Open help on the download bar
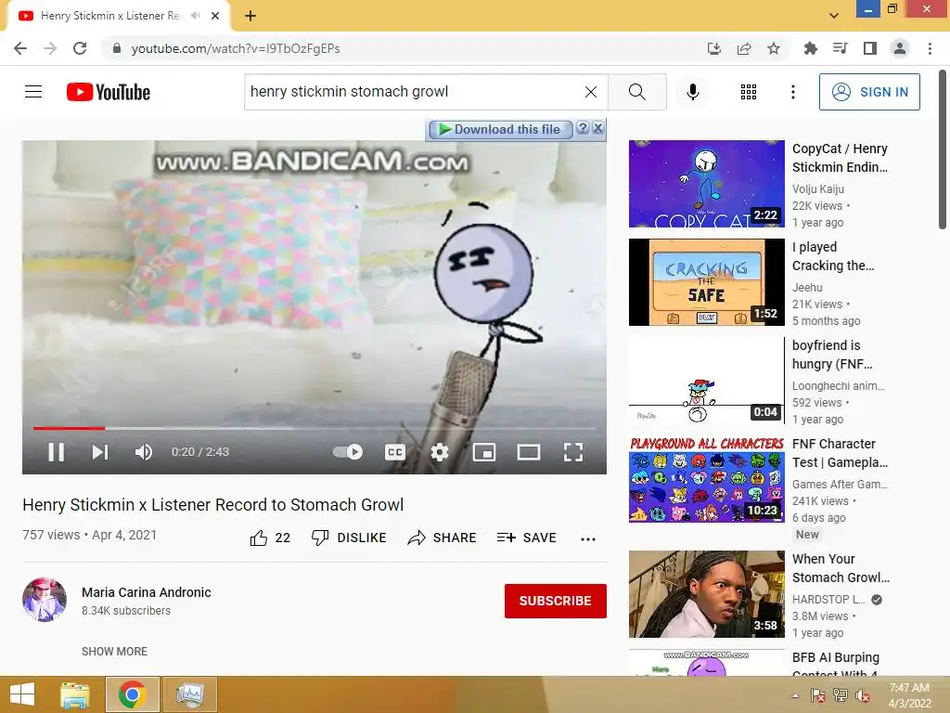 [x=583, y=128]
